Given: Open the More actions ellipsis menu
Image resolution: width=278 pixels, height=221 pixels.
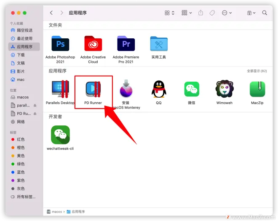Looking at the screenshot, I should [x=227, y=13].
